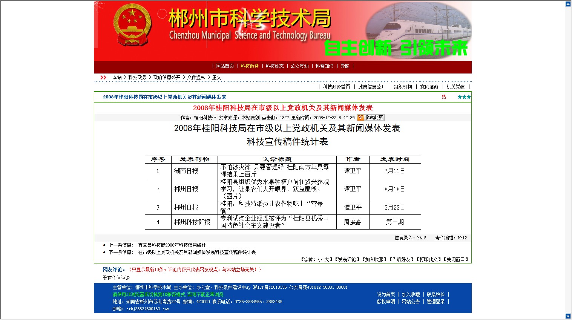Open the 管理登录 link in footer

[x=436, y=302]
